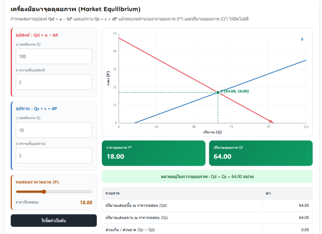Image resolution: width=322 pixels, height=234 pixels.
Task: Click the ค่า value column header
Action: (268, 193)
